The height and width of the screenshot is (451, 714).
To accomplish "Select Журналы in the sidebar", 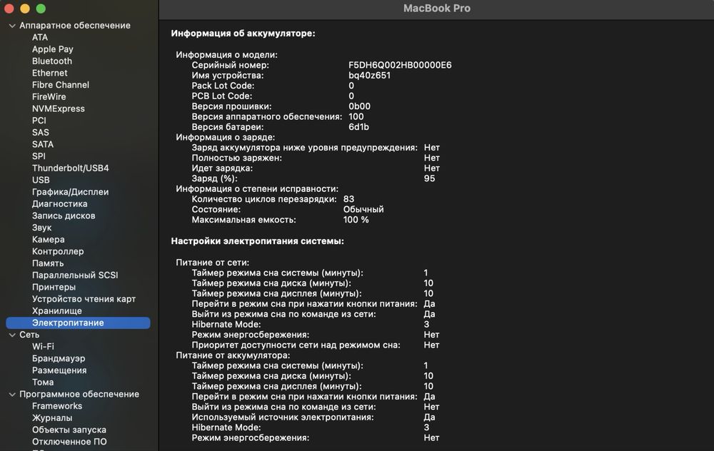I will 52,417.
